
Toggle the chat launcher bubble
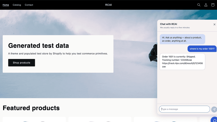(x=214, y=120)
